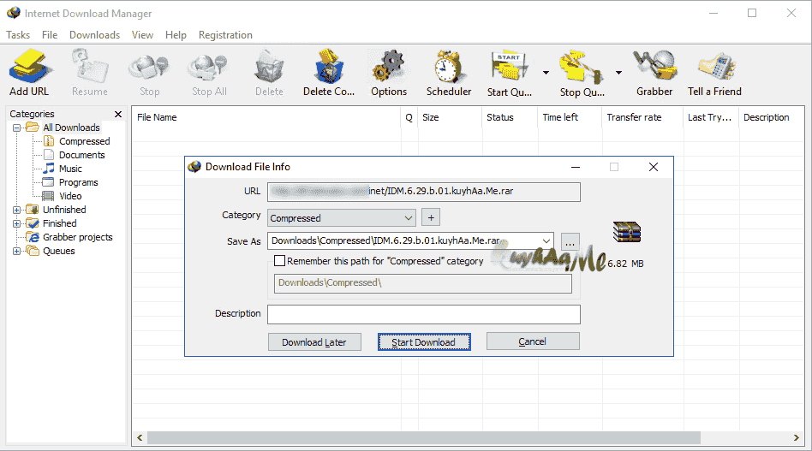Viewport: 812px width, 451px height.
Task: Click the Start Download button
Action: (x=424, y=341)
